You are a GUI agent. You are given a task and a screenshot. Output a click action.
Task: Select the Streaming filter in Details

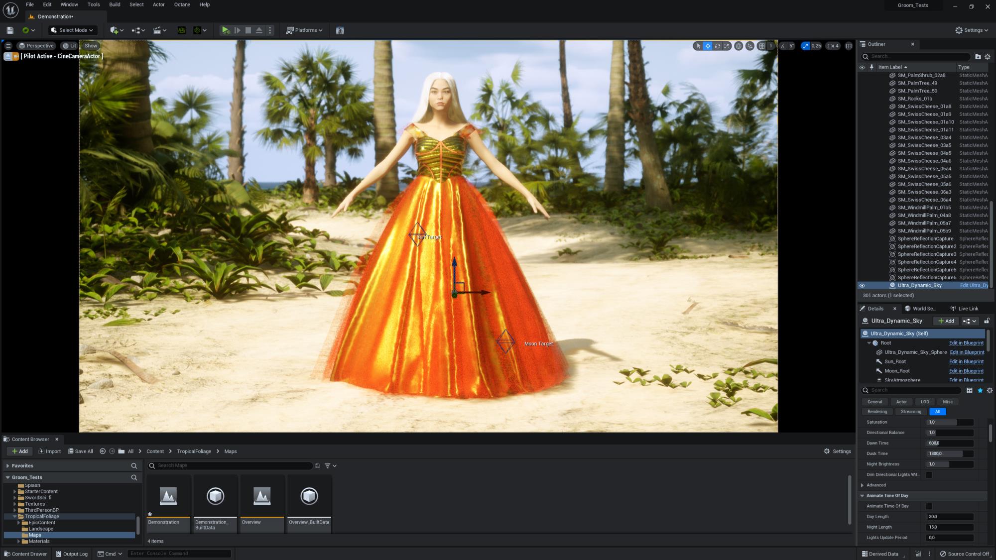[x=911, y=412]
